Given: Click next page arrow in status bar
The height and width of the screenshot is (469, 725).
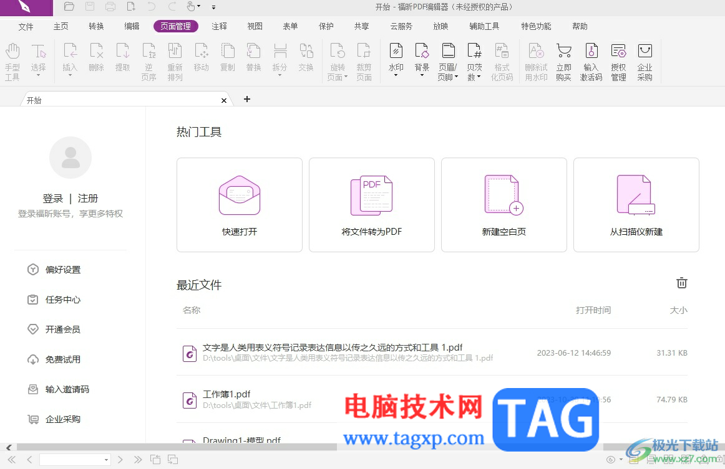Looking at the screenshot, I should pyautogui.click(x=120, y=459).
